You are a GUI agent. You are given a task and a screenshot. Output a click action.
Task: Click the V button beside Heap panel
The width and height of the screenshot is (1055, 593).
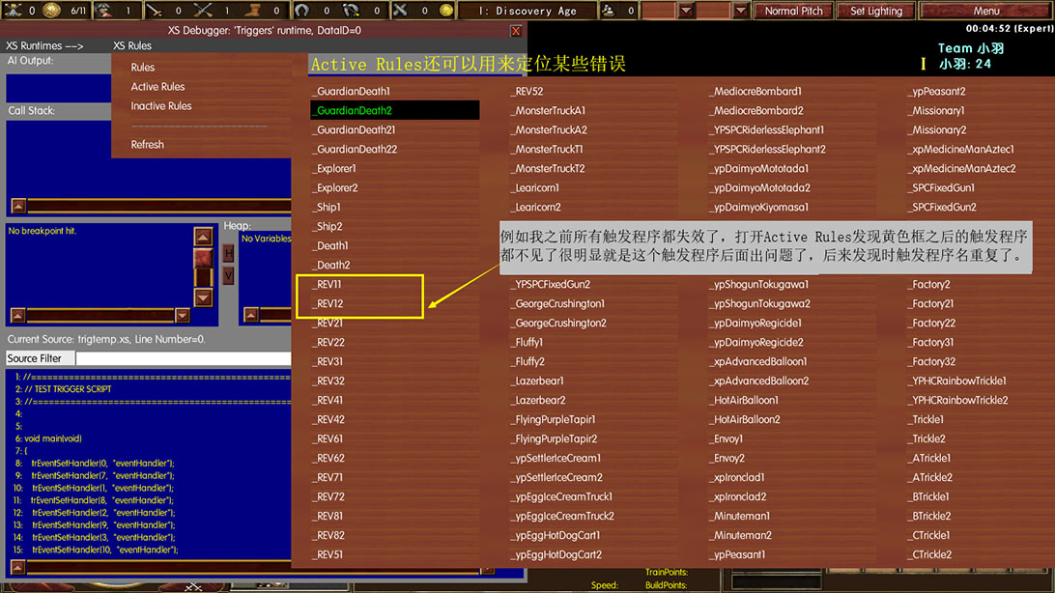229,275
